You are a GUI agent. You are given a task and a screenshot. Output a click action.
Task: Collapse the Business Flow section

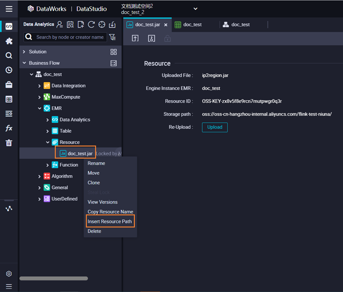pos(24,63)
